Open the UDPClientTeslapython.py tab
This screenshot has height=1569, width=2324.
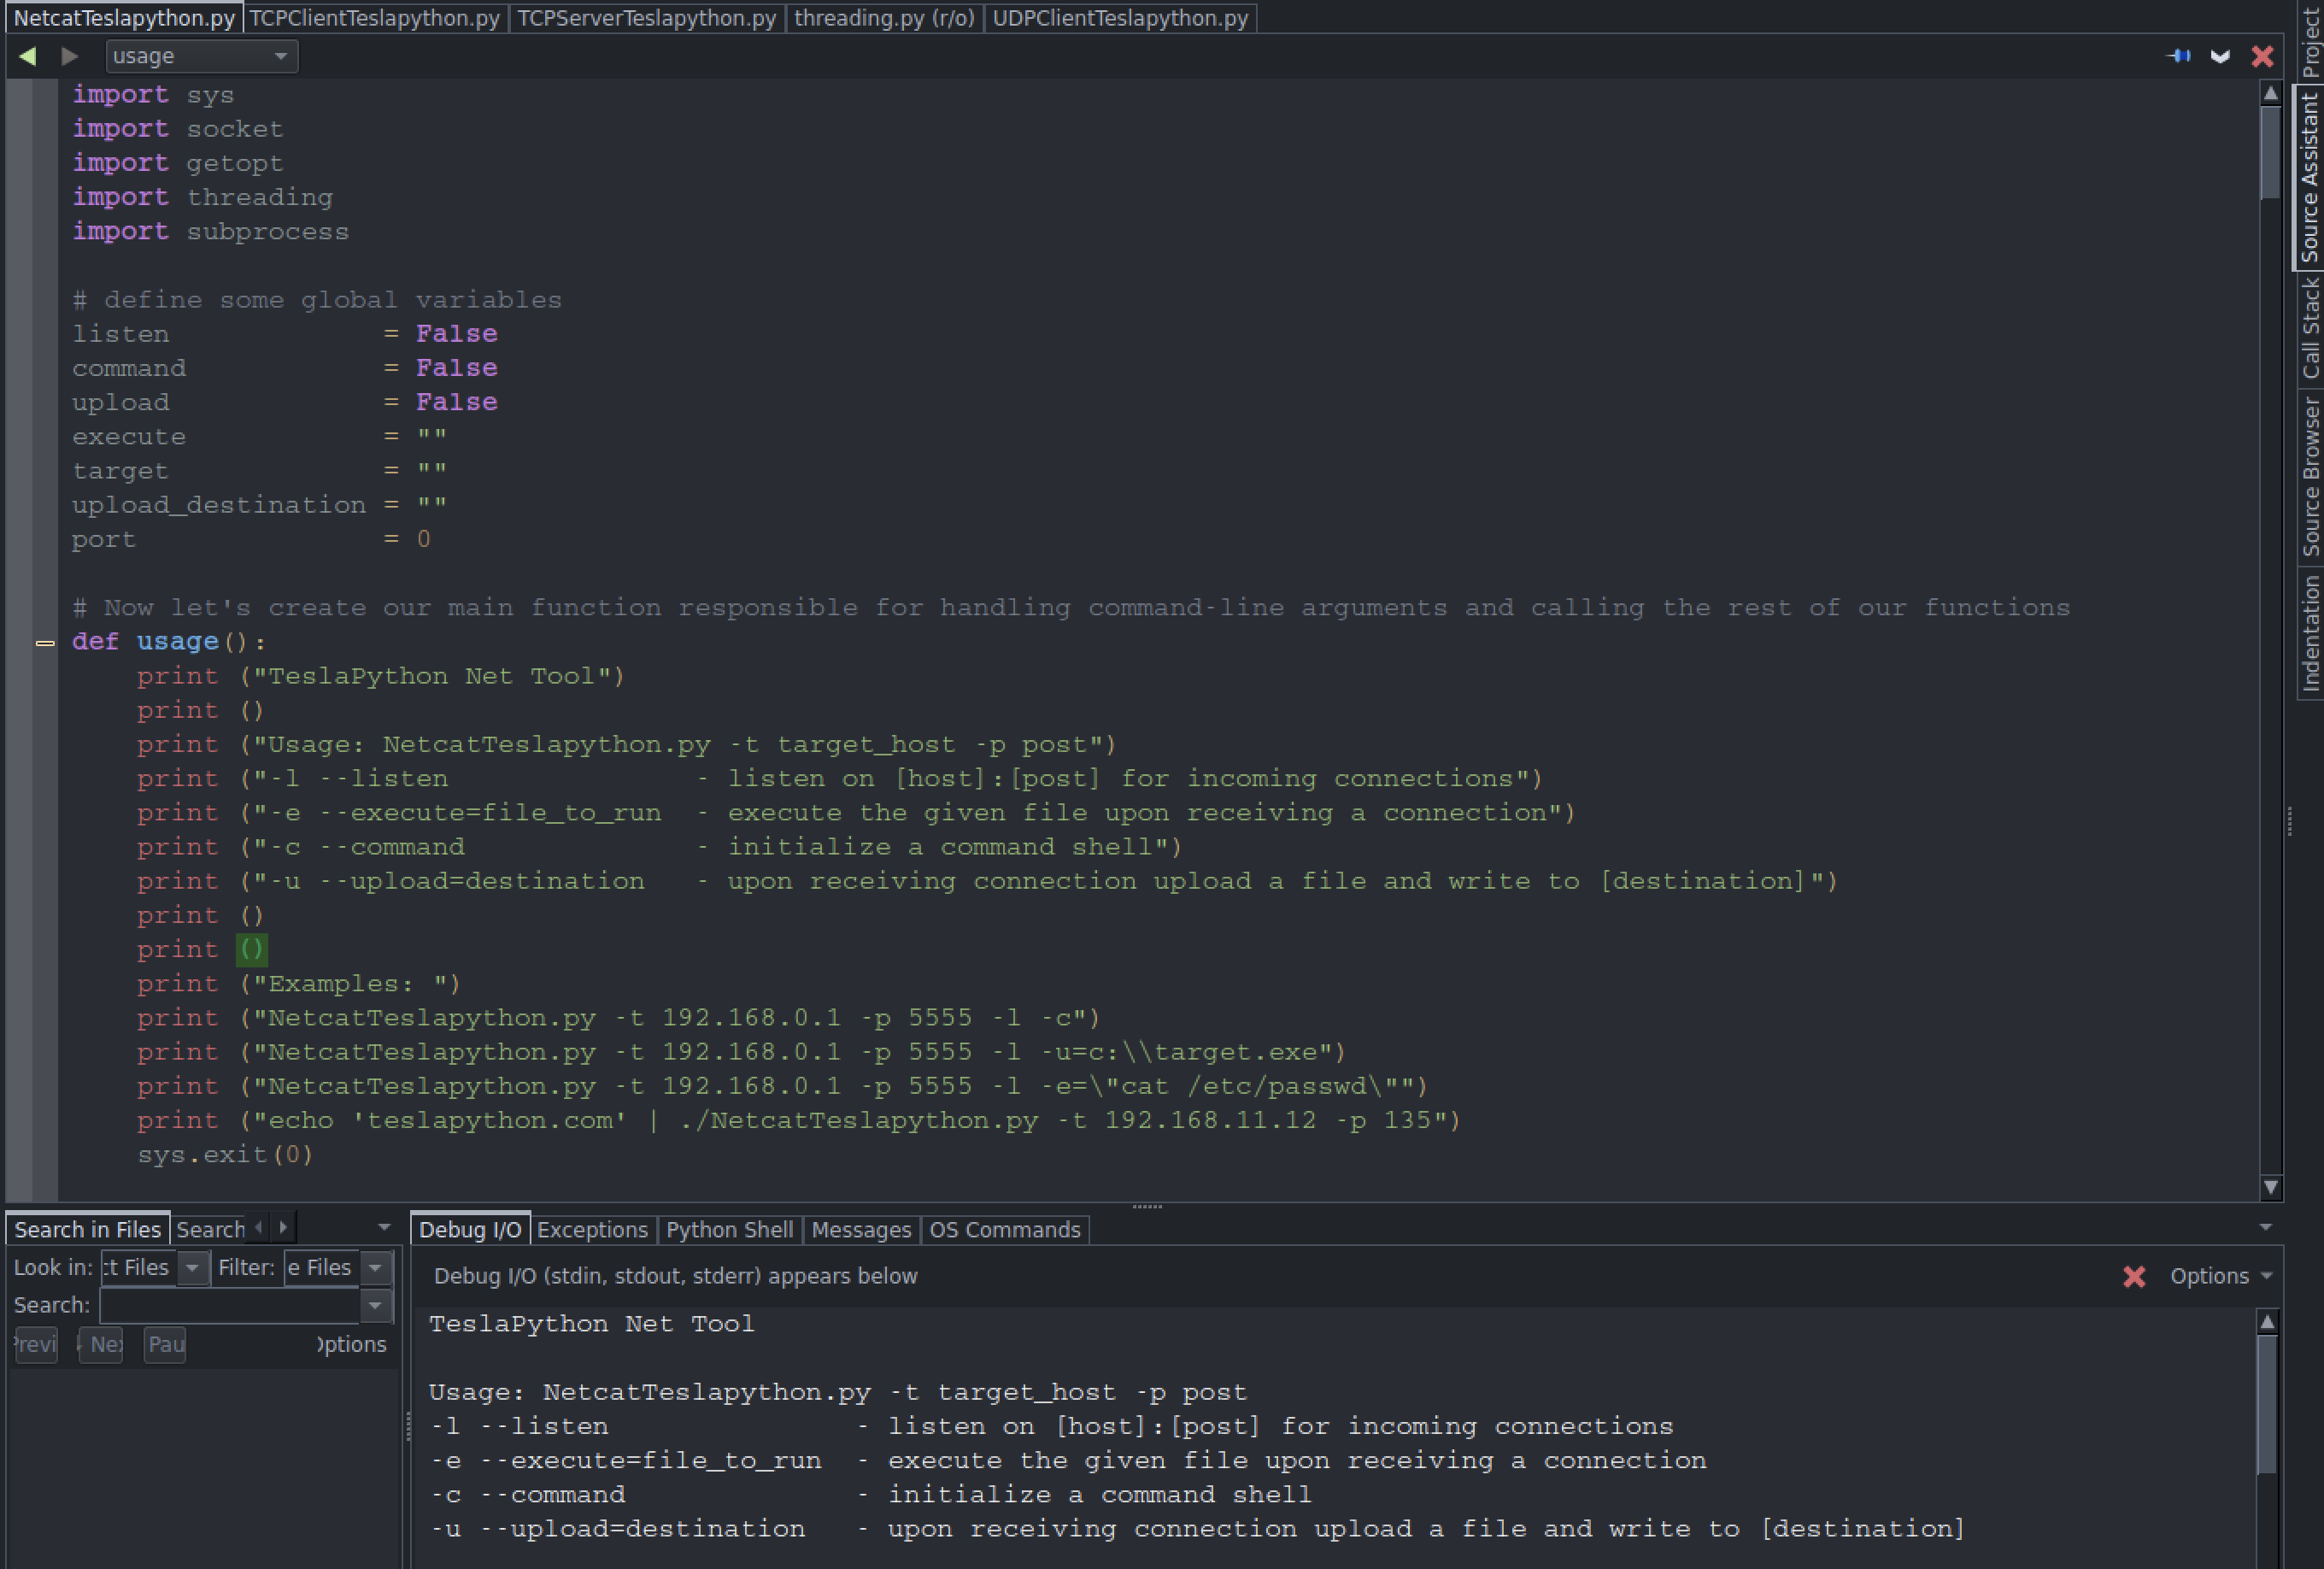1120,18
